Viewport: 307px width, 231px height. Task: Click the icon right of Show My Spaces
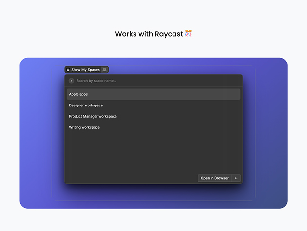pos(105,70)
